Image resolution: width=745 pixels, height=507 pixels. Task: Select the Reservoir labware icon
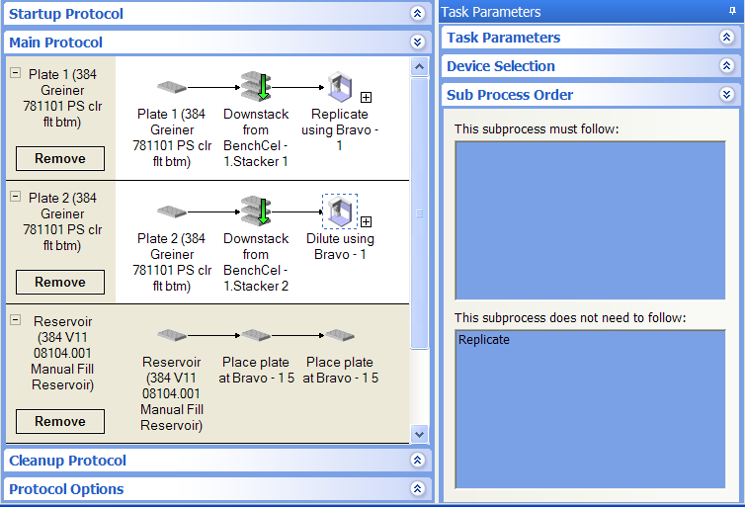click(x=172, y=336)
